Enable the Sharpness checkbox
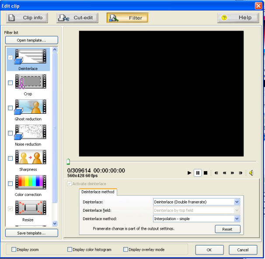This screenshot has width=265, height=259. [10, 158]
